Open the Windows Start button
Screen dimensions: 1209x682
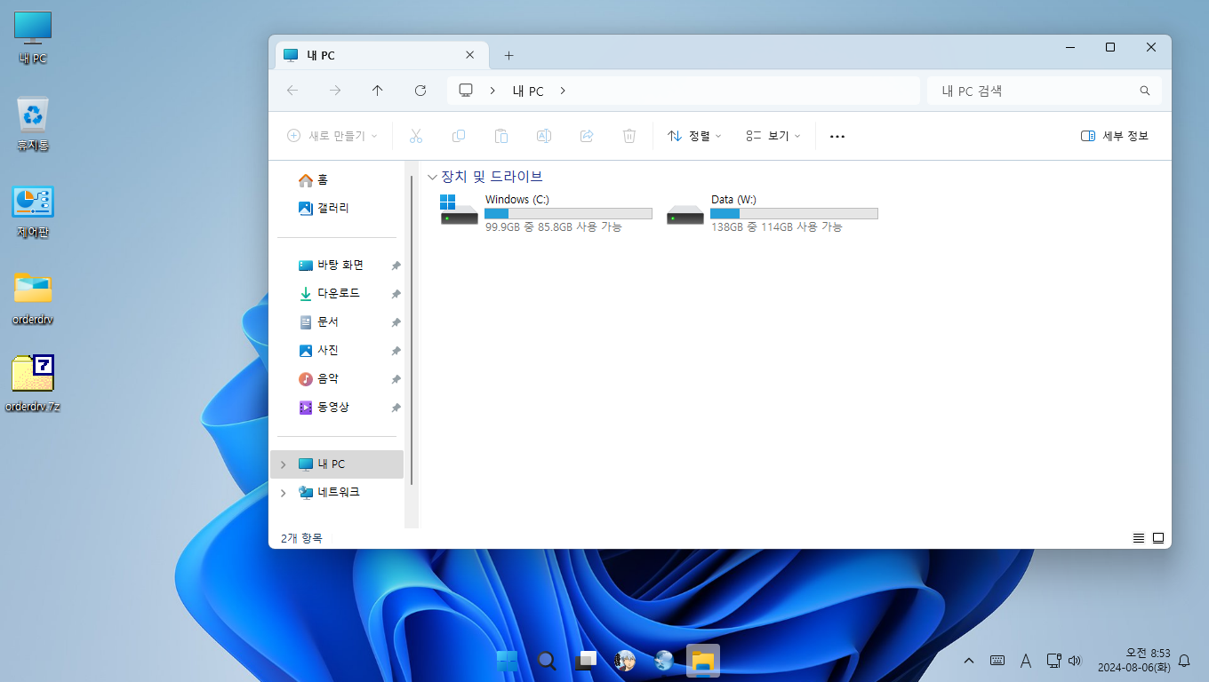tap(508, 661)
